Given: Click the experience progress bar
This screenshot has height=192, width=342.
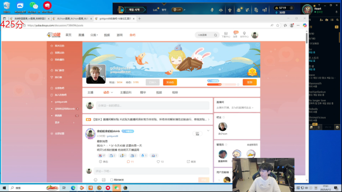Looking at the screenshot, I should click(x=221, y=84).
